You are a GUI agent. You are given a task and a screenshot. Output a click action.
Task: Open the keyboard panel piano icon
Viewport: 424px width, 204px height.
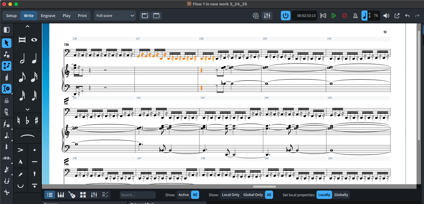[x=61, y=195]
